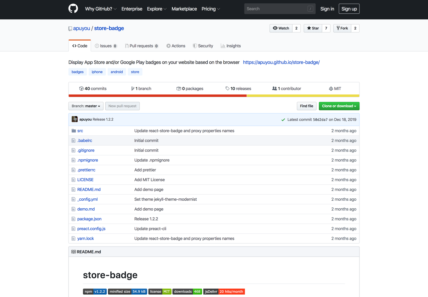The image size is (428, 297).
Task: Click the file icon next to .gitignore
Action: click(x=73, y=150)
